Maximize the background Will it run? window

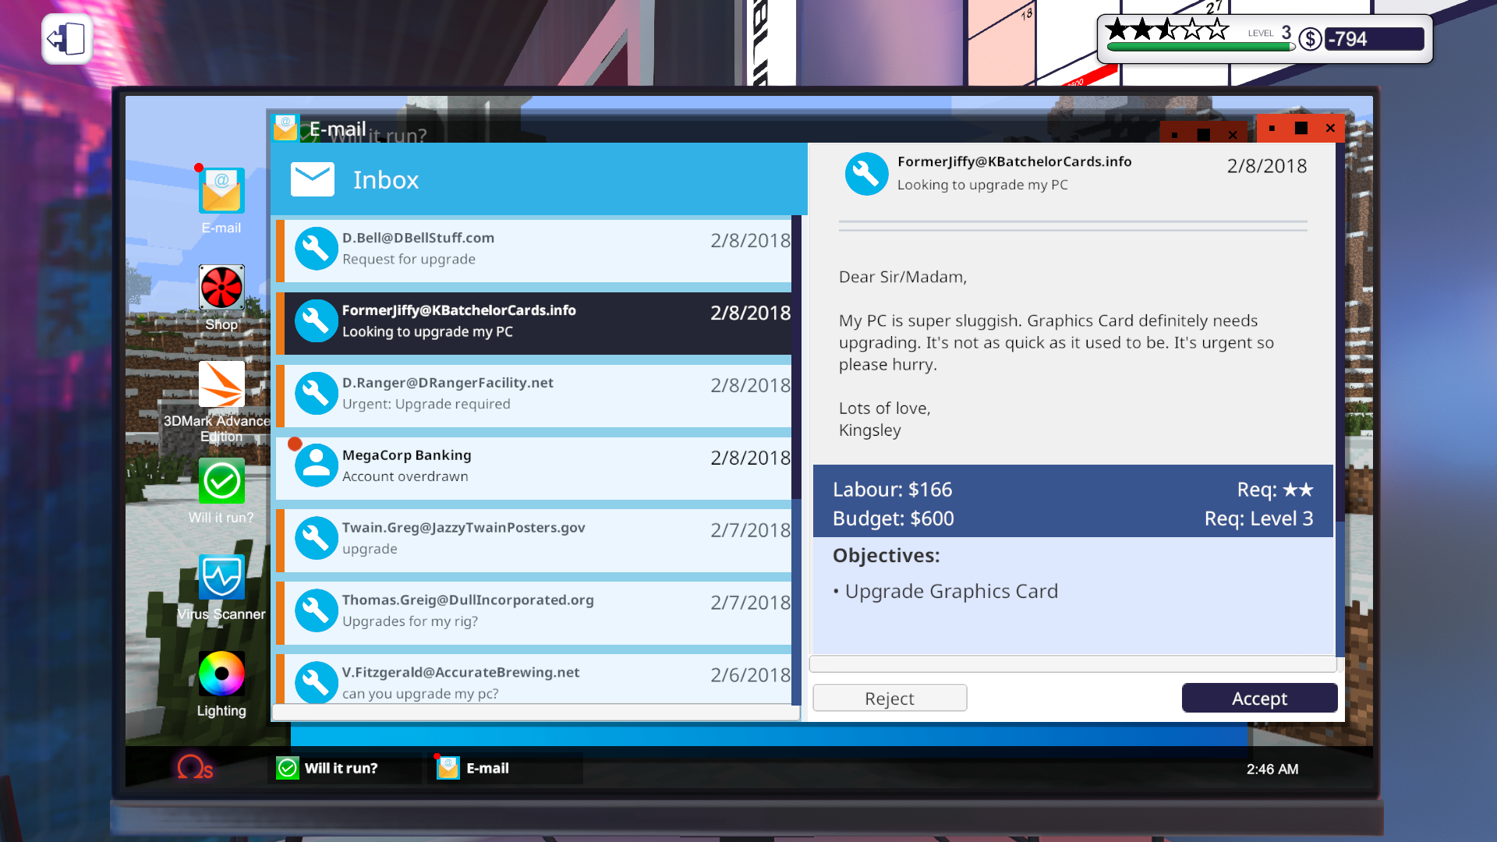(x=1204, y=135)
